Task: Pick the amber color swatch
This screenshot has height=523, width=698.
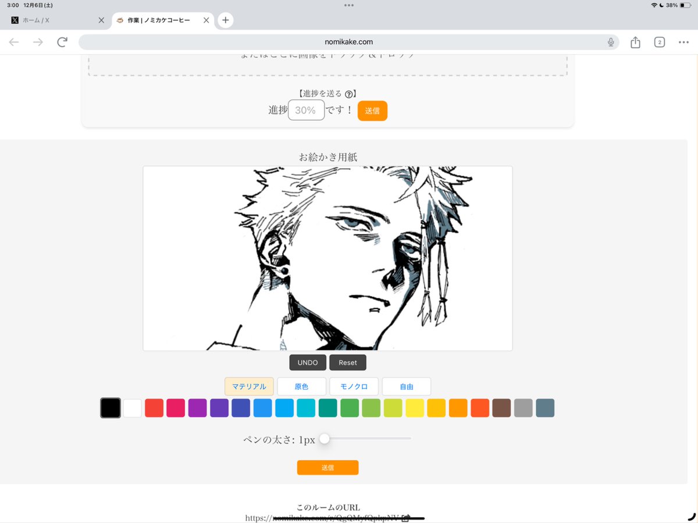Action: coord(436,408)
